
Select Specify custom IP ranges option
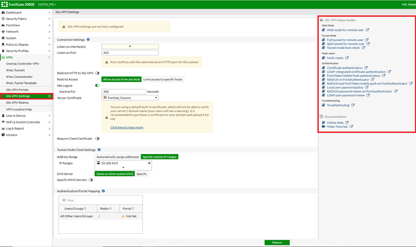pyautogui.click(x=160, y=157)
